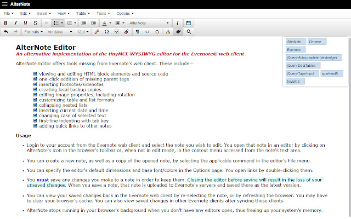Insert a special character (omega icon)
This screenshot has height=219, width=351.
[106, 32]
